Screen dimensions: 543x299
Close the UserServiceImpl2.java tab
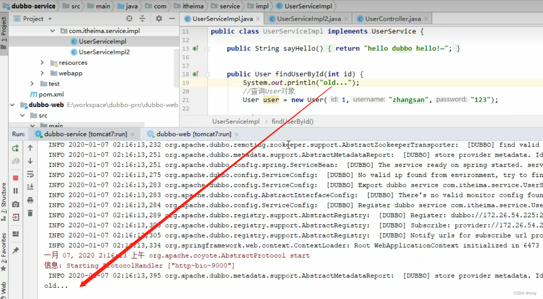(346, 19)
